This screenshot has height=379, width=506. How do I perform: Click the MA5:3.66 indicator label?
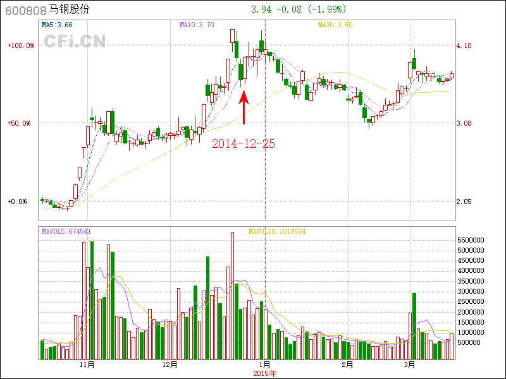click(x=57, y=25)
